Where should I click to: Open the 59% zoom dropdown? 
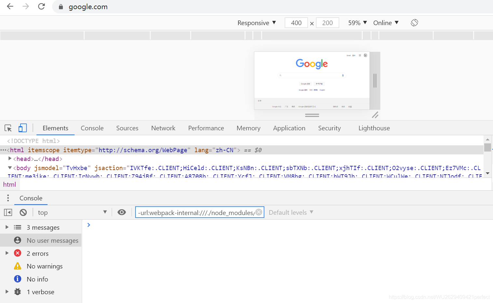coord(358,23)
